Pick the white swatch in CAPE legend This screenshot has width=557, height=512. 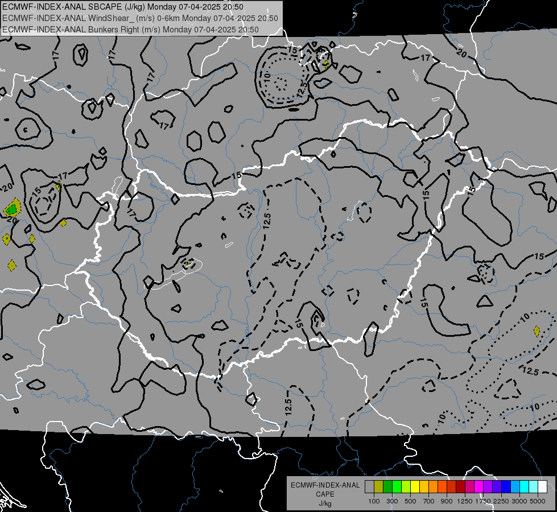542,487
